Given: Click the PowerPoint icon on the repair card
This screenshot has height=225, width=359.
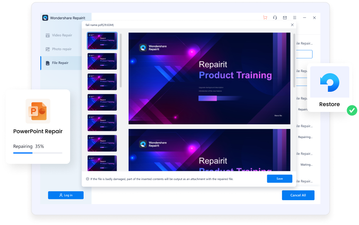Looking at the screenshot, I should coord(38,111).
